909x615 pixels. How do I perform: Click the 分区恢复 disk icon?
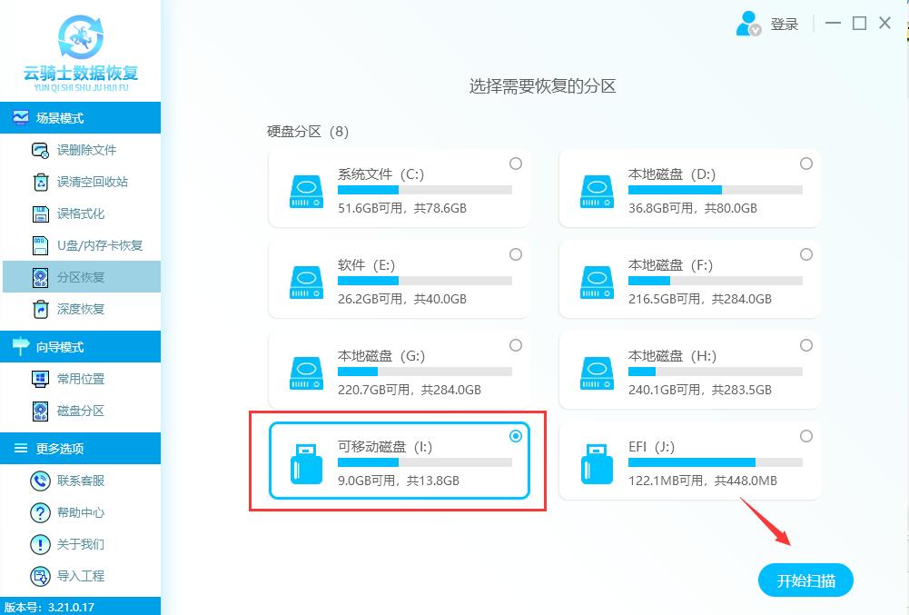[x=40, y=277]
